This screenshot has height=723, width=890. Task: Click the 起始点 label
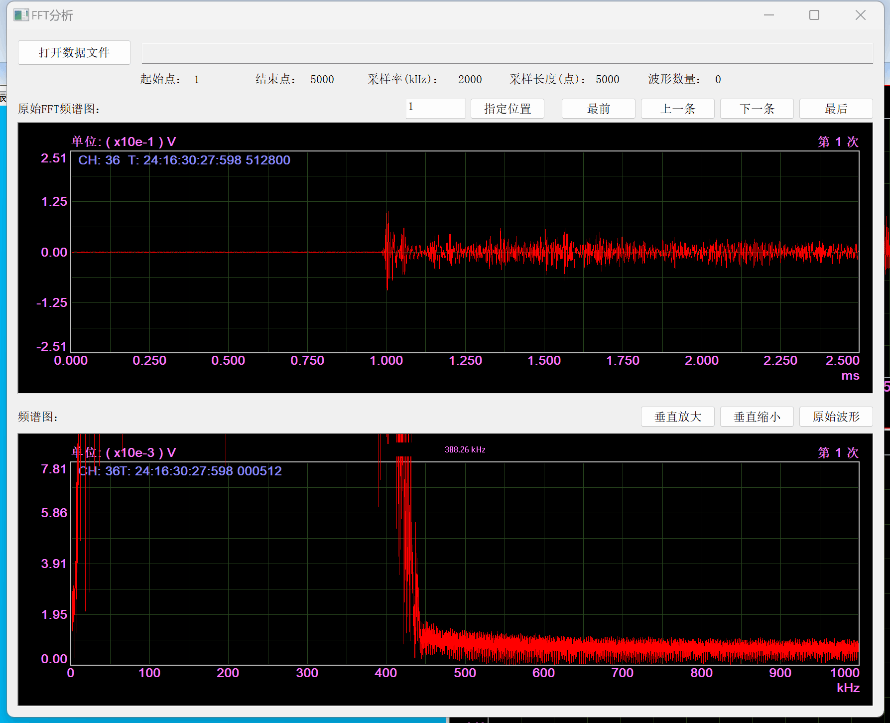[160, 79]
